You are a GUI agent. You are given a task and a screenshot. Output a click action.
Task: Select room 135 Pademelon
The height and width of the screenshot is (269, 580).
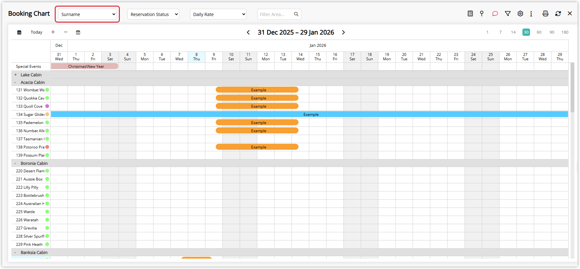click(x=30, y=122)
